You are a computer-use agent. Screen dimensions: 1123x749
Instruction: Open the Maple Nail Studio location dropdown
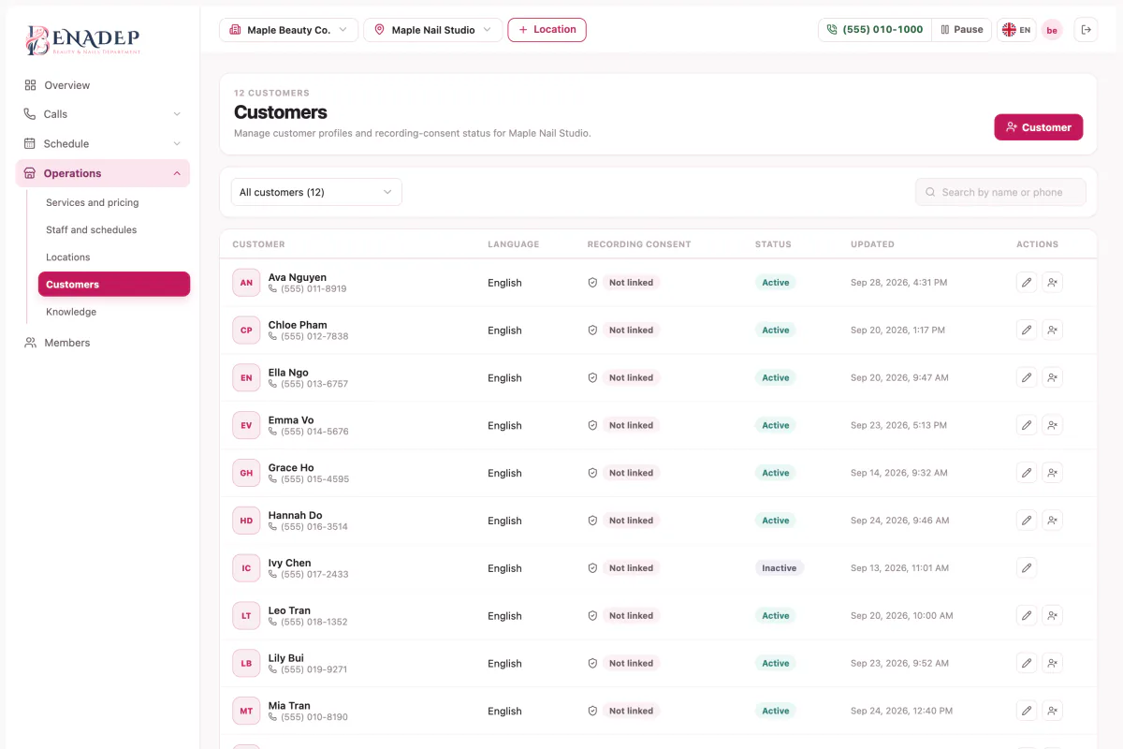[x=433, y=30]
